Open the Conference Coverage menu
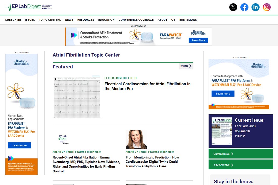Screen dimensions: 278x185 (136, 20)
